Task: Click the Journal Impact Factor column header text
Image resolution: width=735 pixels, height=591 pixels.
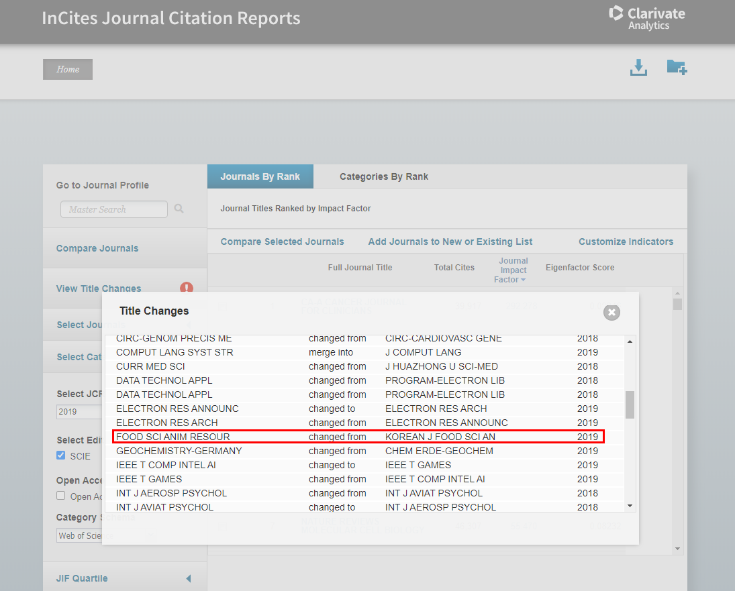Action: pyautogui.click(x=511, y=270)
